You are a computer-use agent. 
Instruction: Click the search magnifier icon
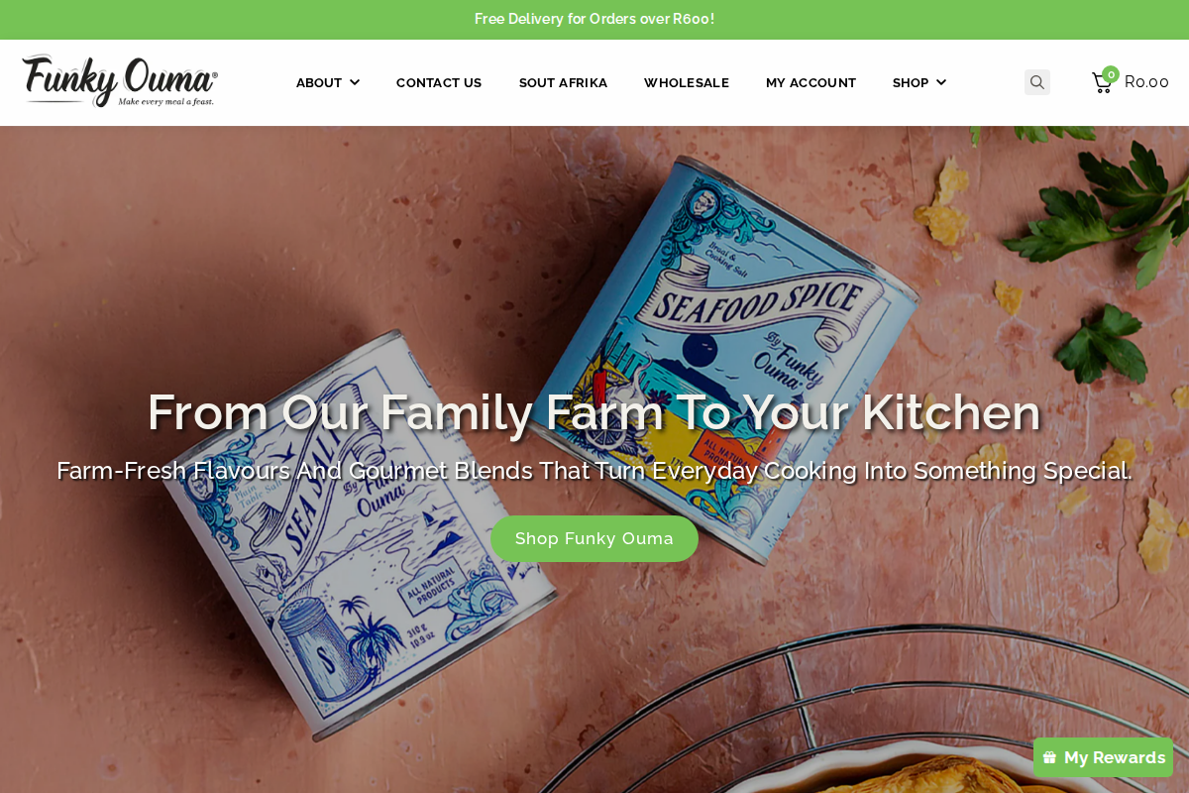pyautogui.click(x=1037, y=82)
